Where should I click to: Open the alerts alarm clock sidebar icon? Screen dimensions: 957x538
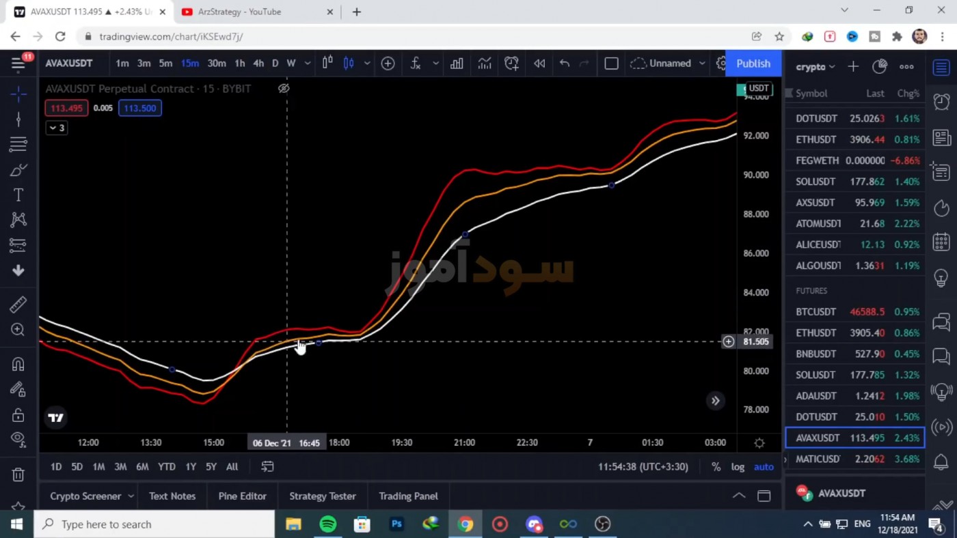coord(941,102)
